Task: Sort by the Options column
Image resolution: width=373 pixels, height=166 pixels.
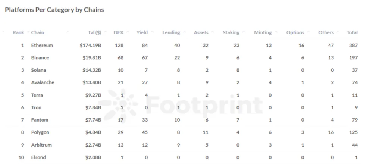Action: tap(295, 32)
